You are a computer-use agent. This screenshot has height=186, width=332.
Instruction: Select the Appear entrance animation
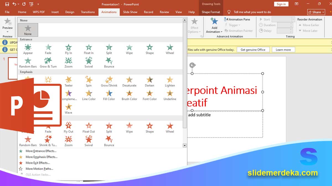pyautogui.click(x=28, y=49)
